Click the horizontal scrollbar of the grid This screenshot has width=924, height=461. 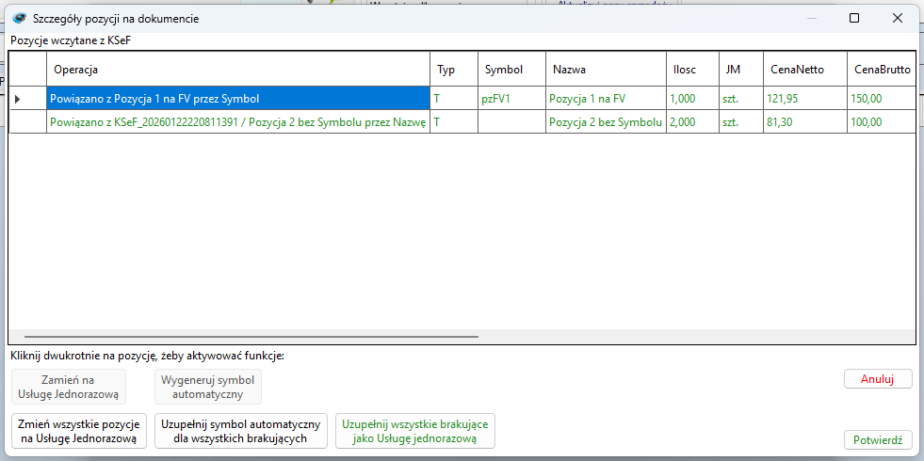click(x=251, y=336)
